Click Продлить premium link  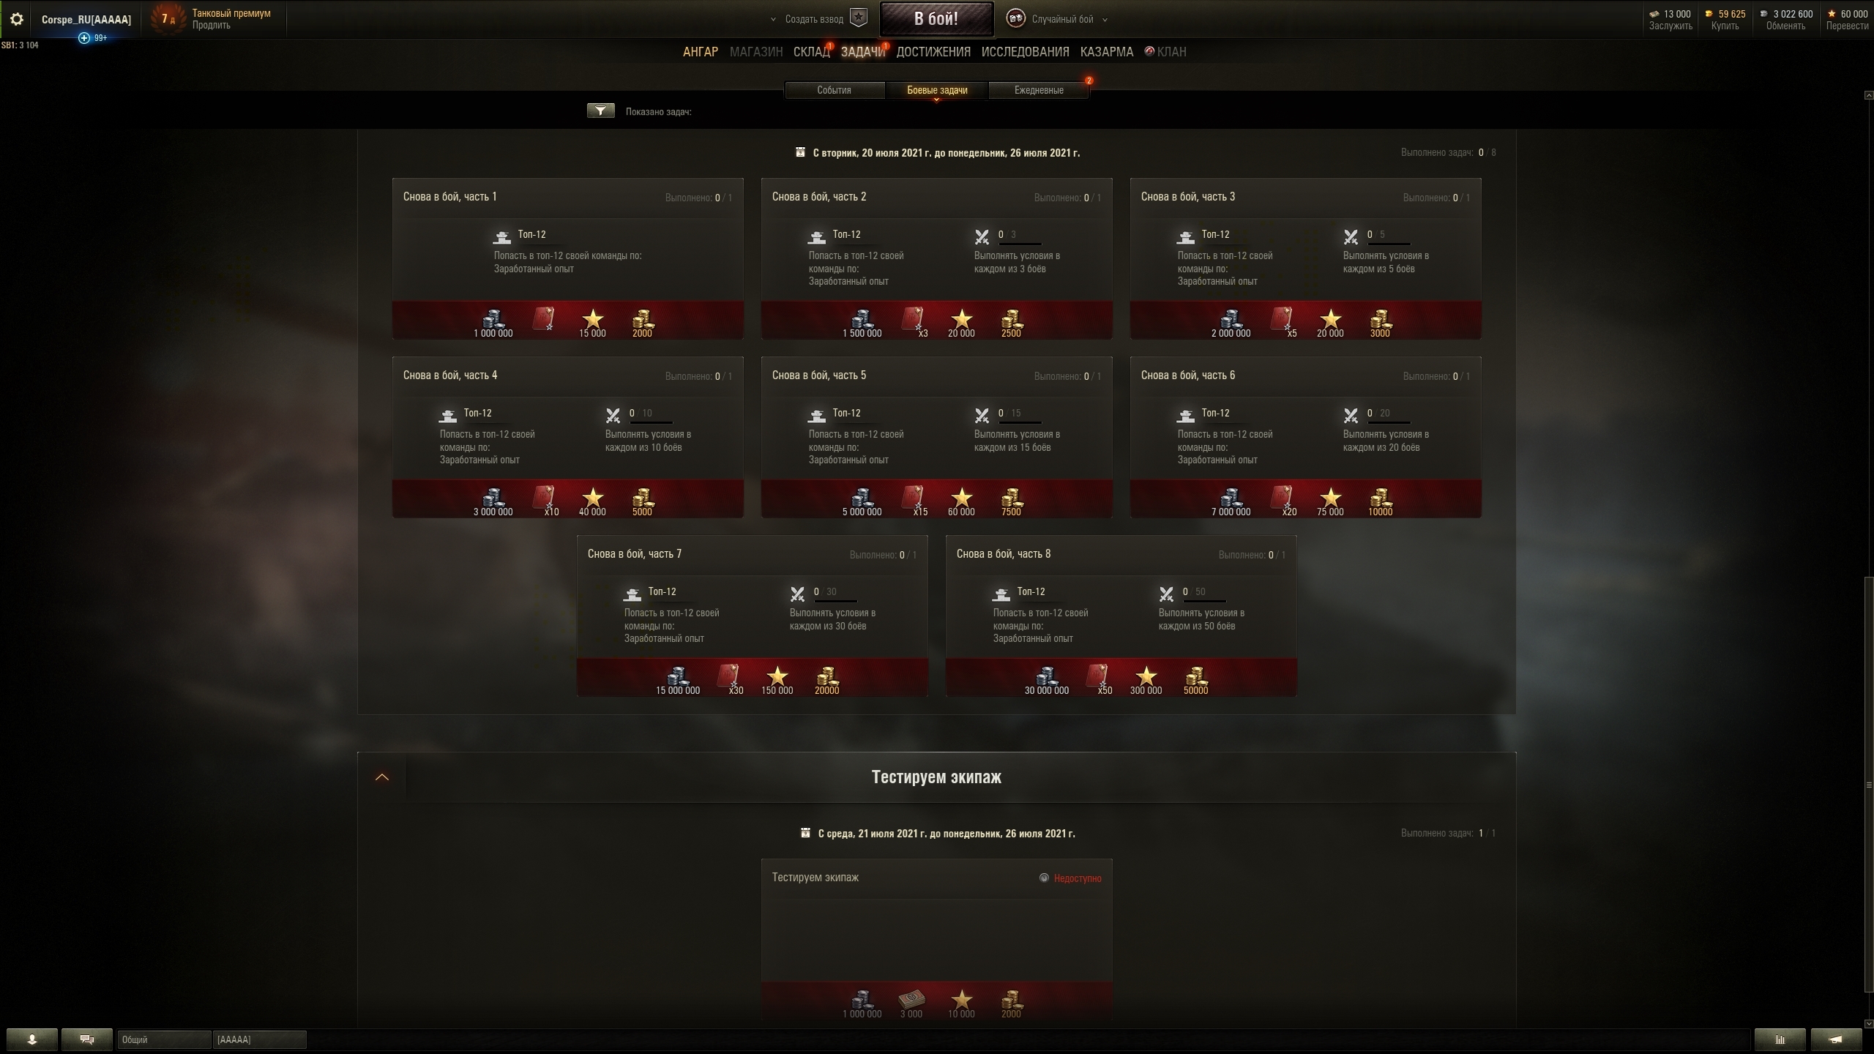[211, 26]
